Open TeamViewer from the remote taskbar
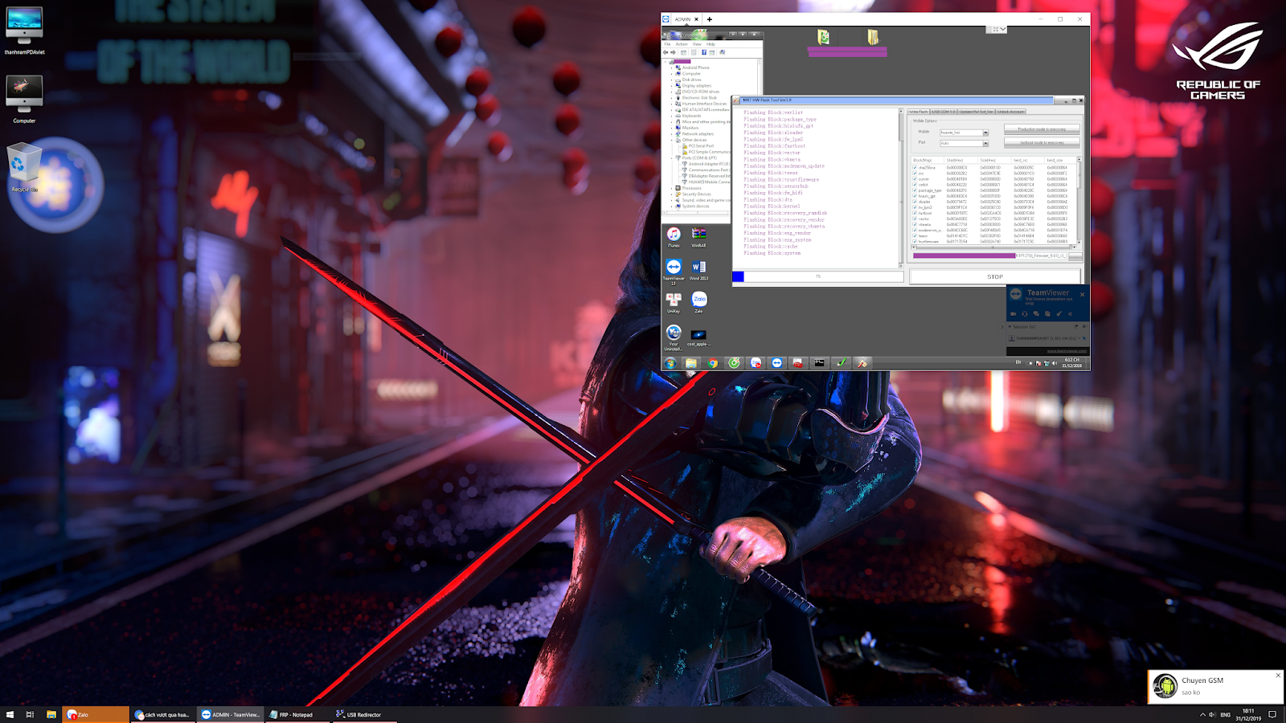 776,363
